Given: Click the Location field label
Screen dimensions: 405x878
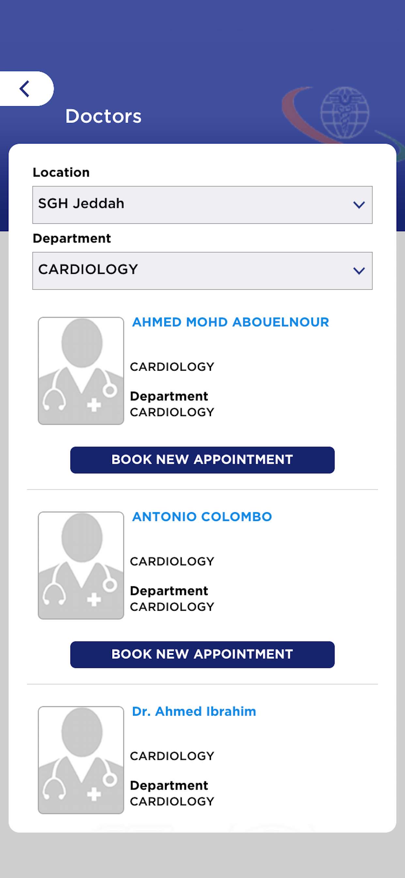Looking at the screenshot, I should 61,172.
